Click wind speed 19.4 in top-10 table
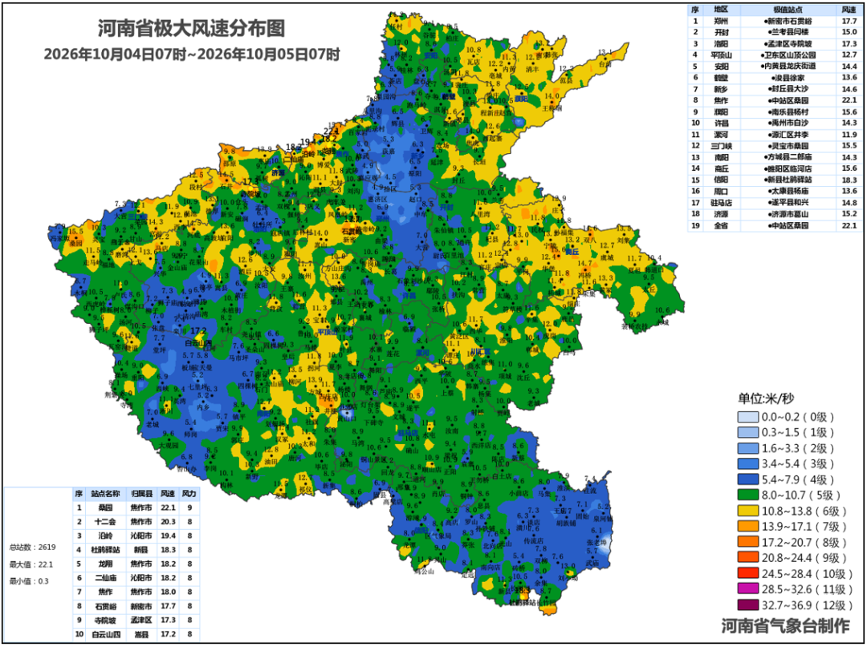The image size is (867, 647). click(x=168, y=536)
